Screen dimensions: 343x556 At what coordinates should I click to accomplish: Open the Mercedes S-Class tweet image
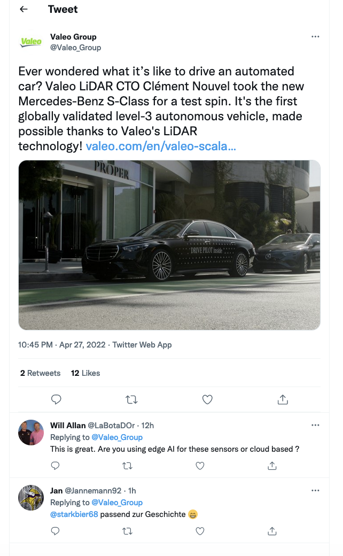tap(169, 245)
